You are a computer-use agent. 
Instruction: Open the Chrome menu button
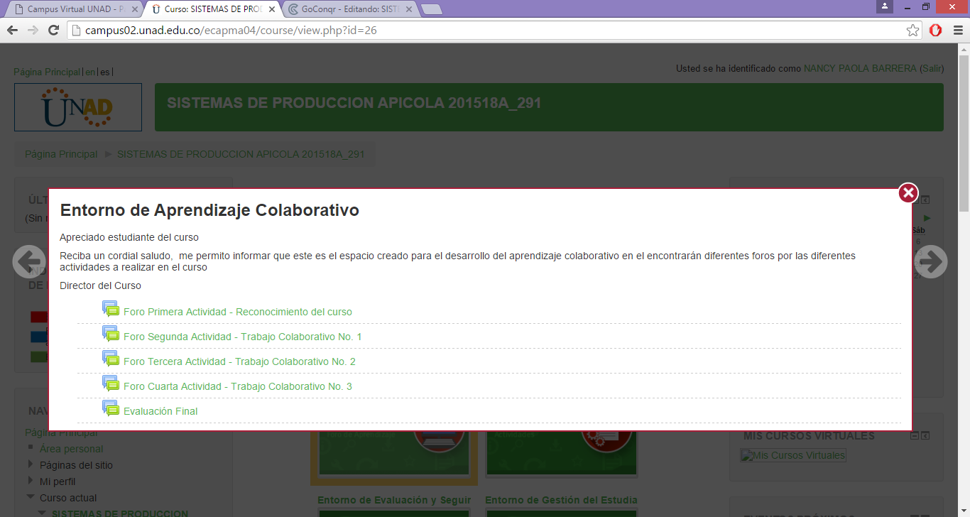tap(957, 30)
